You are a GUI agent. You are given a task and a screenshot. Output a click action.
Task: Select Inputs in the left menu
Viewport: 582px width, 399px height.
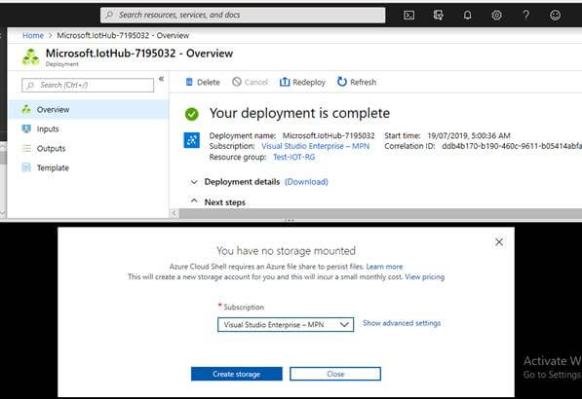(88, 128)
